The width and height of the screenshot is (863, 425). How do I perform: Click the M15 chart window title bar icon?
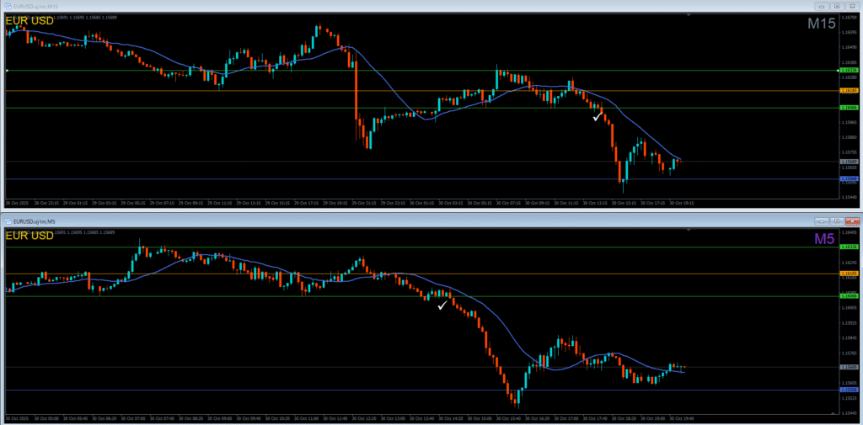click(x=8, y=8)
